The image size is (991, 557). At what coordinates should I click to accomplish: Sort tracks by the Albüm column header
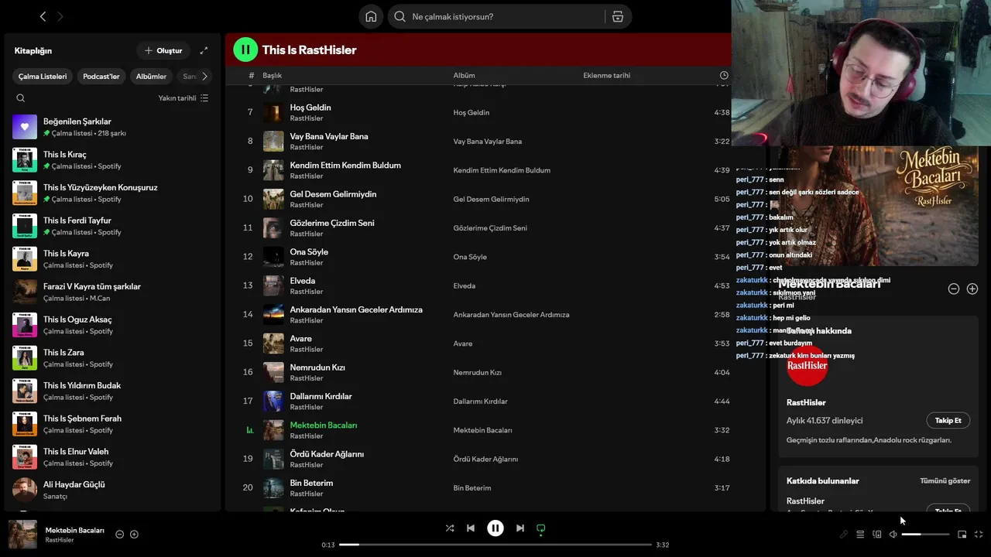point(464,75)
